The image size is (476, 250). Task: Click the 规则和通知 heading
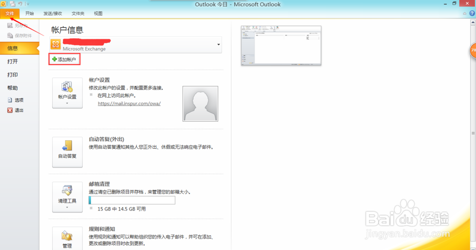point(102,229)
